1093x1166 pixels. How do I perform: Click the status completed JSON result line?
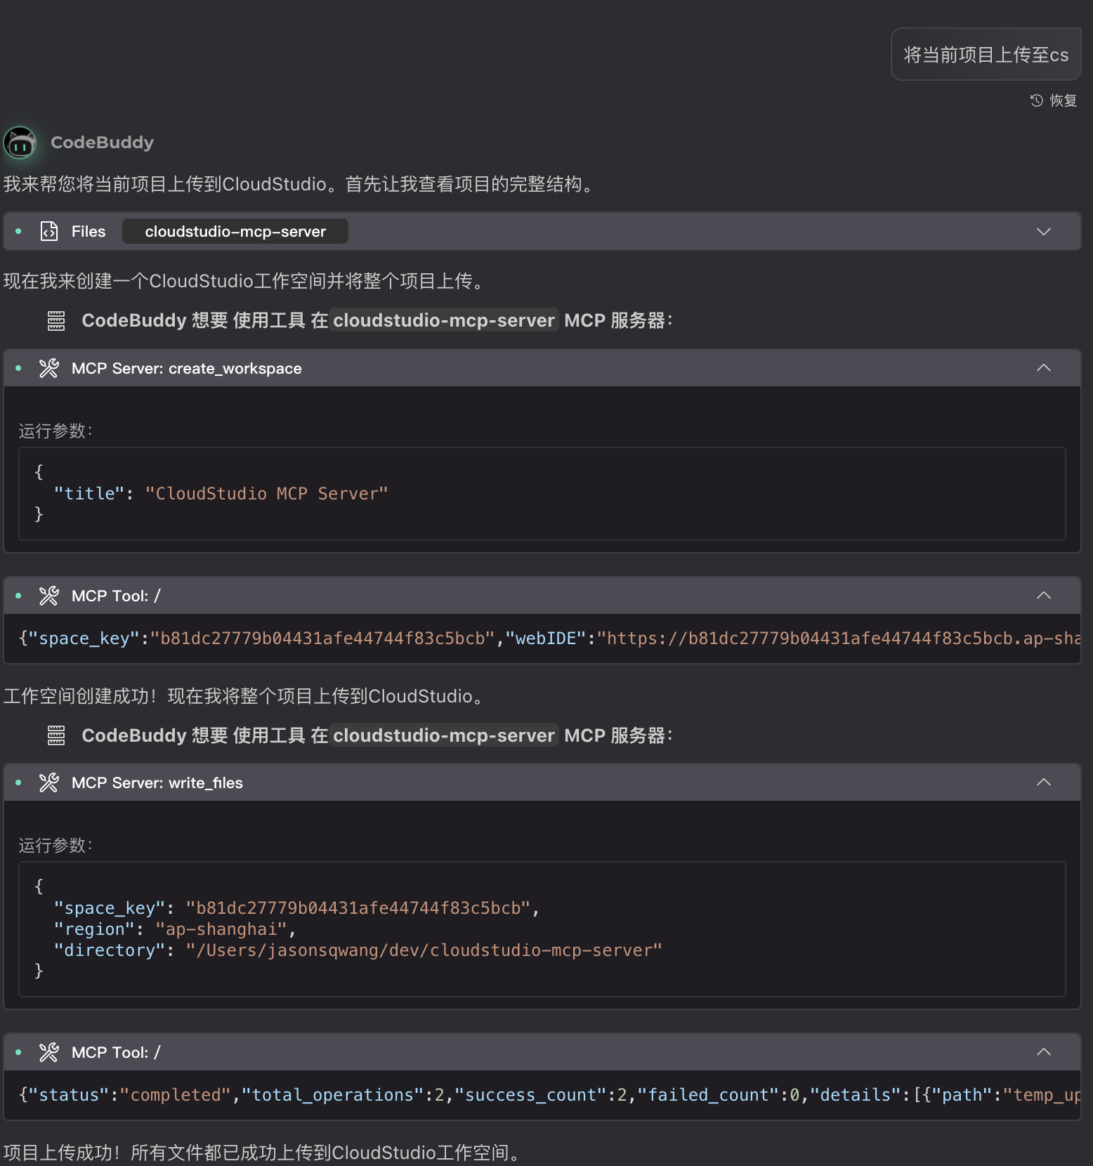(549, 1094)
